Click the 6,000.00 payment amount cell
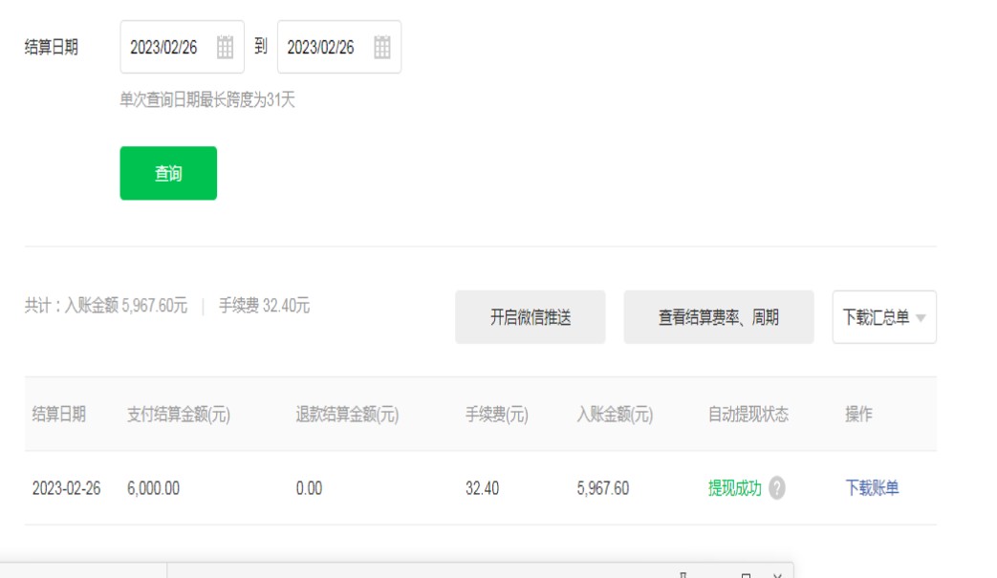The image size is (997, 578). (153, 488)
